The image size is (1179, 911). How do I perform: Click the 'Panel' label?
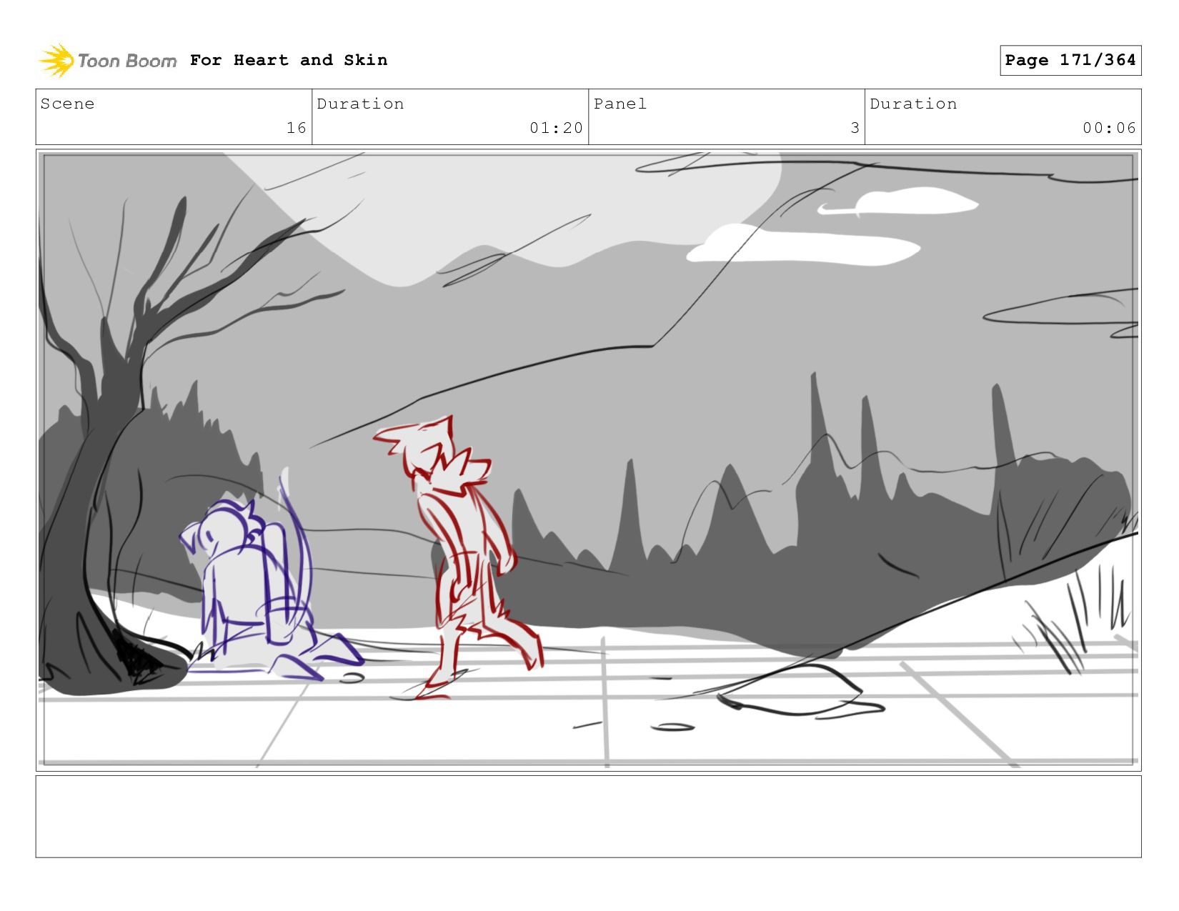click(x=620, y=104)
